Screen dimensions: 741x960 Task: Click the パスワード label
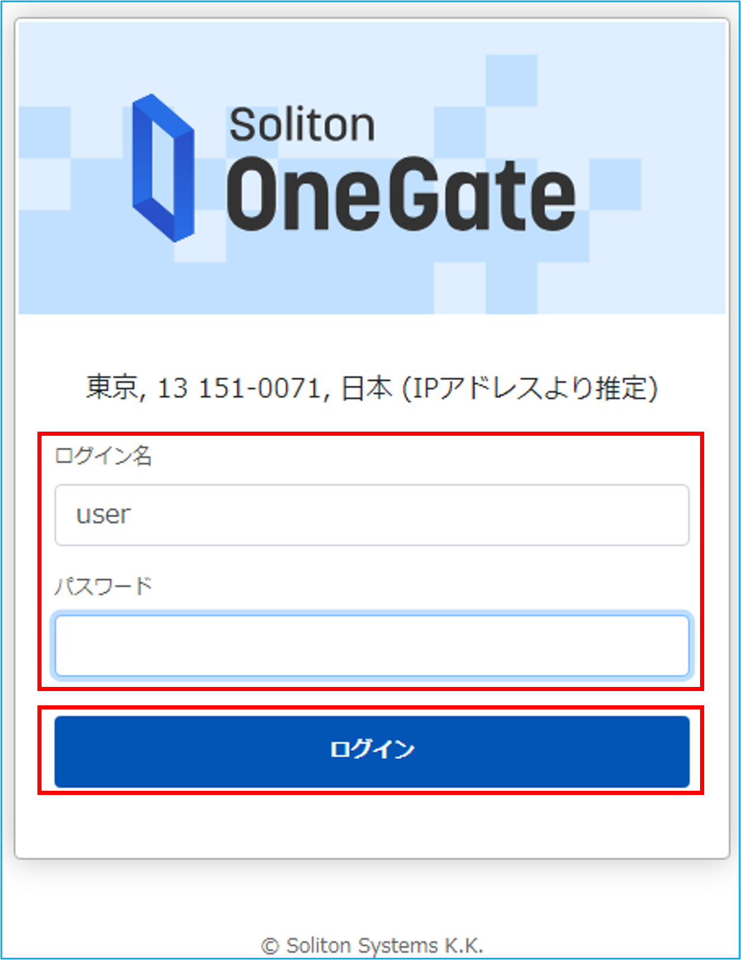(103, 587)
